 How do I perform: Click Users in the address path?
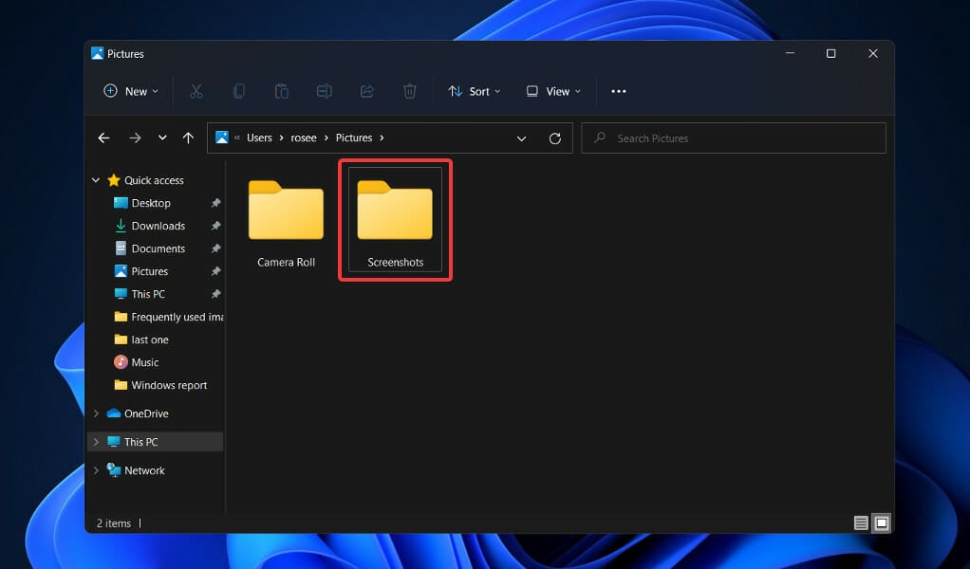tap(259, 138)
